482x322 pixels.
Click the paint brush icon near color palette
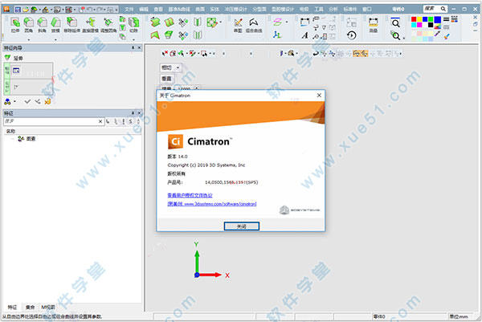(447, 36)
